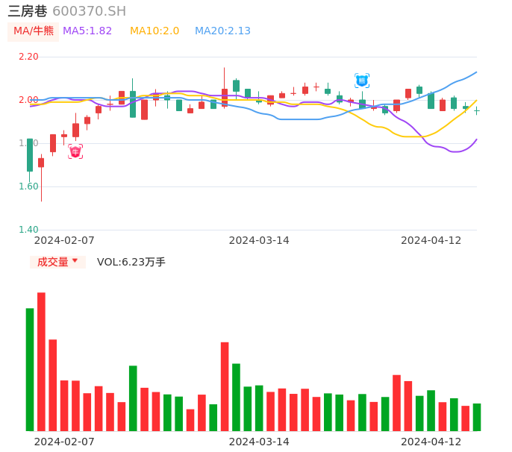Click the red arrow beside 成交量
512x452 pixels.
(x=75, y=261)
